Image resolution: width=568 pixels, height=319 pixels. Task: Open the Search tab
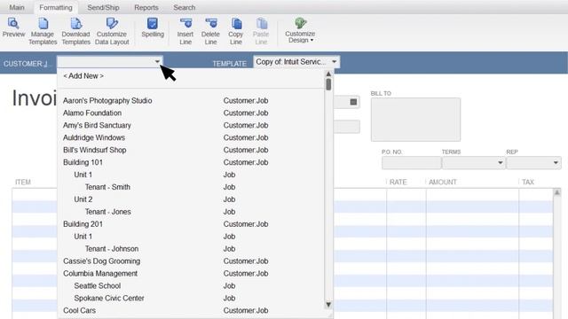184,7
